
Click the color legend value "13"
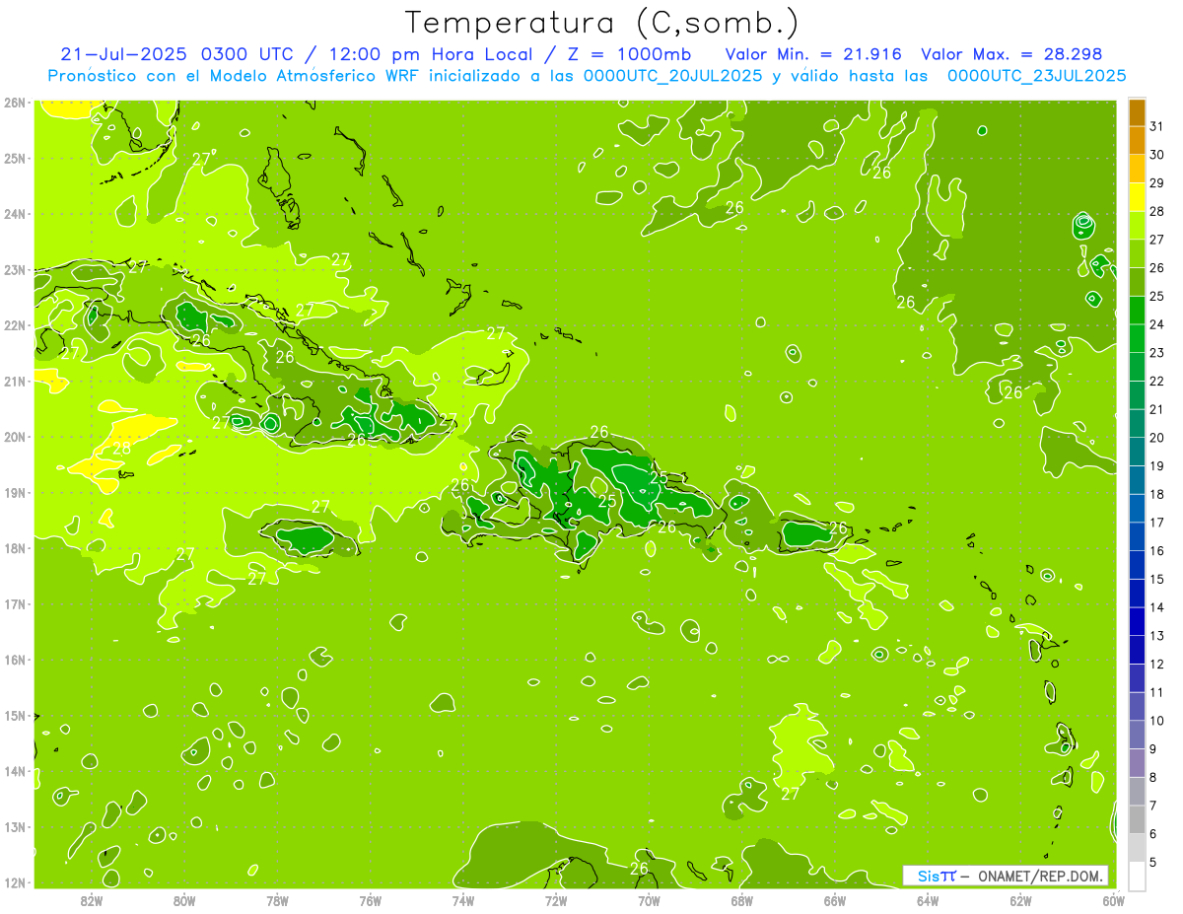(x=1156, y=636)
